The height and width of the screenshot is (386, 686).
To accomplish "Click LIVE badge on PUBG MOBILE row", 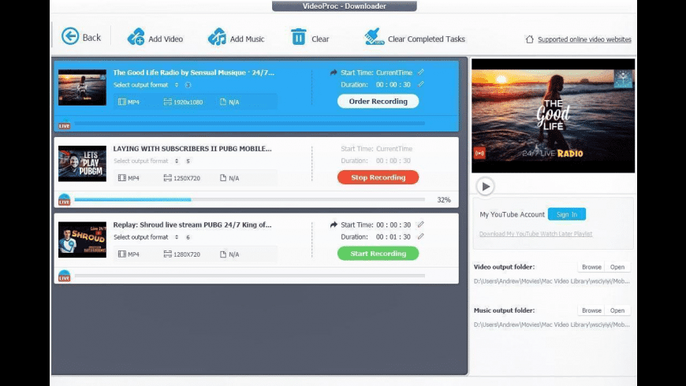I will pos(65,200).
